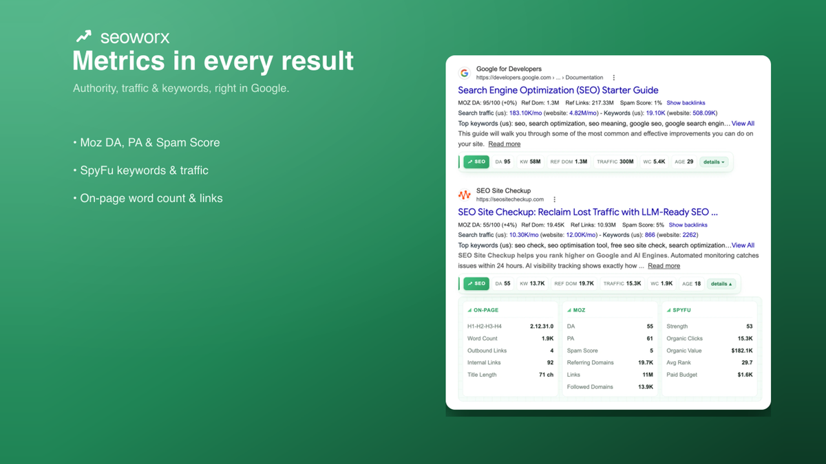Viewport: 826px width, 464px height.
Task: Click 'View All' keywords for SEO Site Checkup
Action: coord(743,245)
